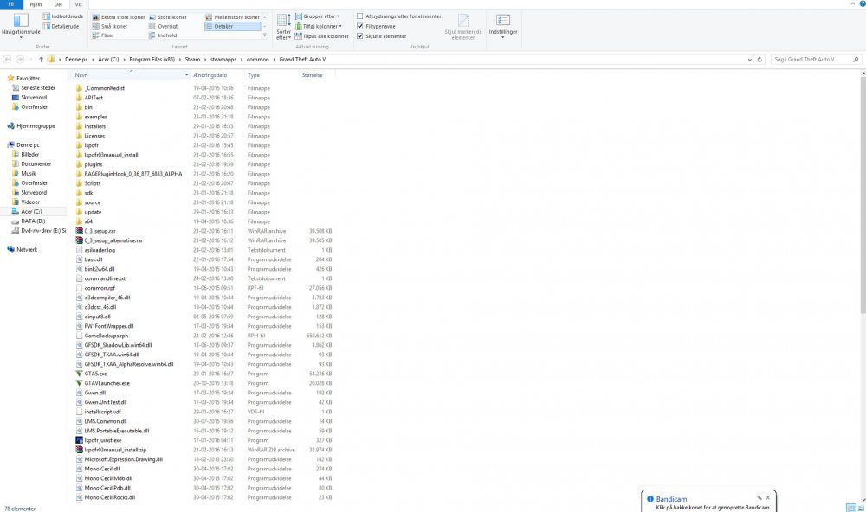Go up one folder level arrow

pyautogui.click(x=41, y=59)
